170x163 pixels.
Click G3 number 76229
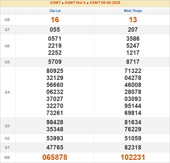pos(133,129)
